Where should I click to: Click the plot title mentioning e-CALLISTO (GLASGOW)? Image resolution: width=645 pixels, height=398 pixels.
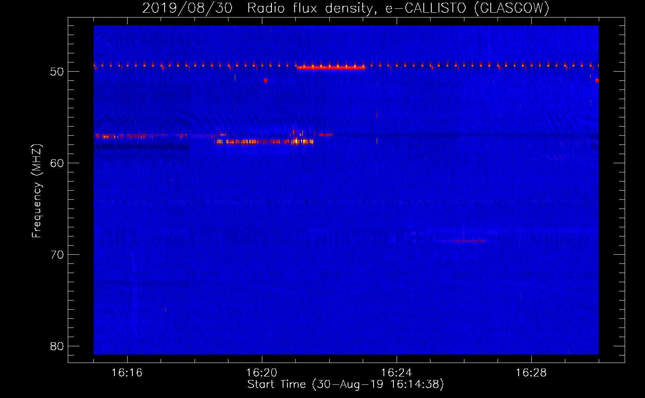[346, 8]
